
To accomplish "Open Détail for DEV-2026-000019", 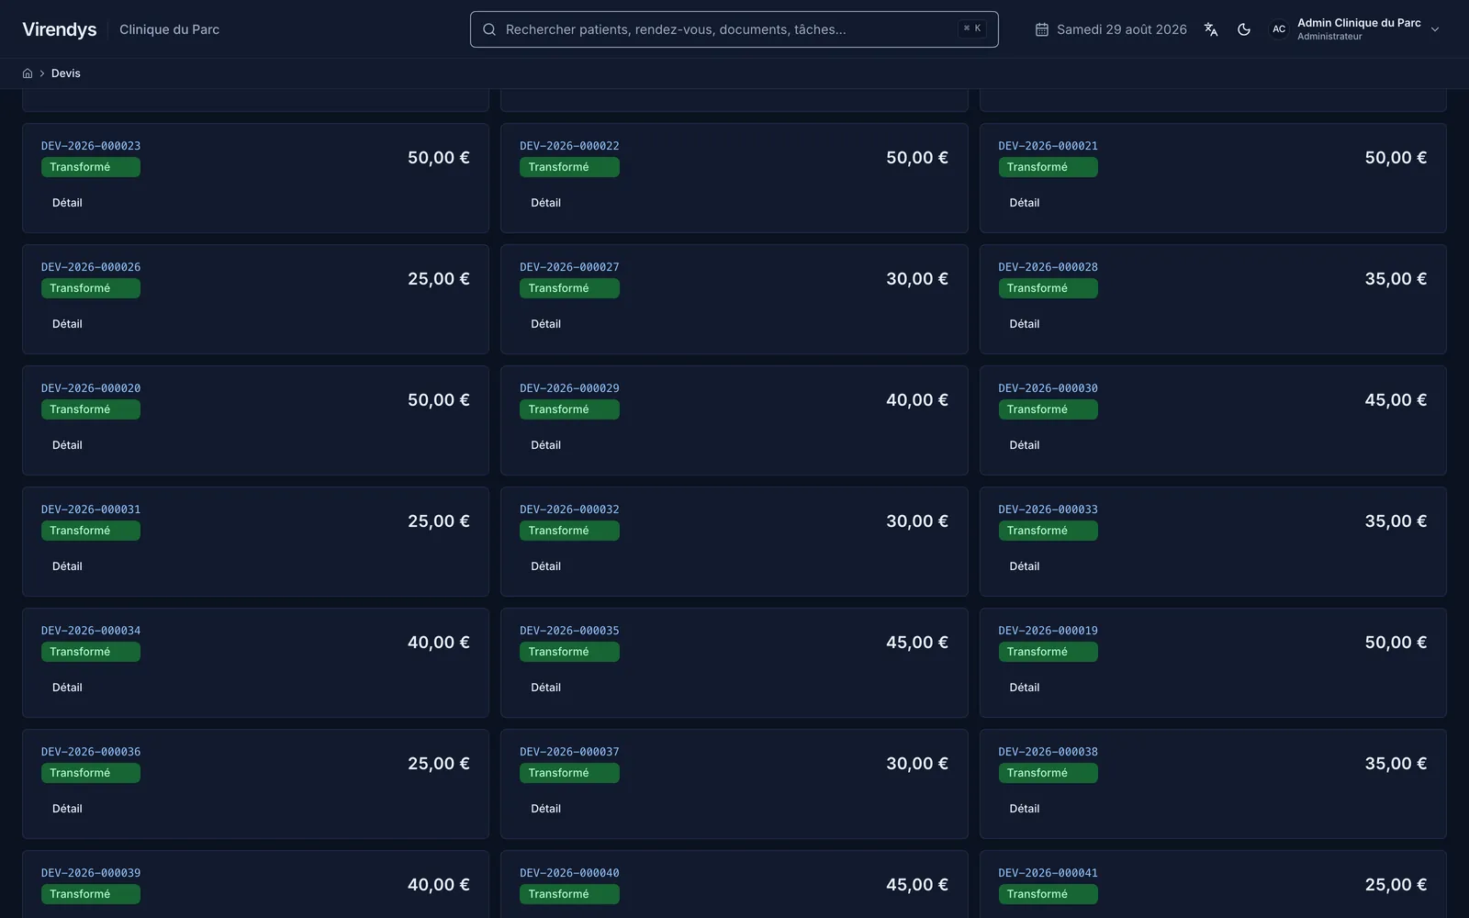I will click(1025, 688).
